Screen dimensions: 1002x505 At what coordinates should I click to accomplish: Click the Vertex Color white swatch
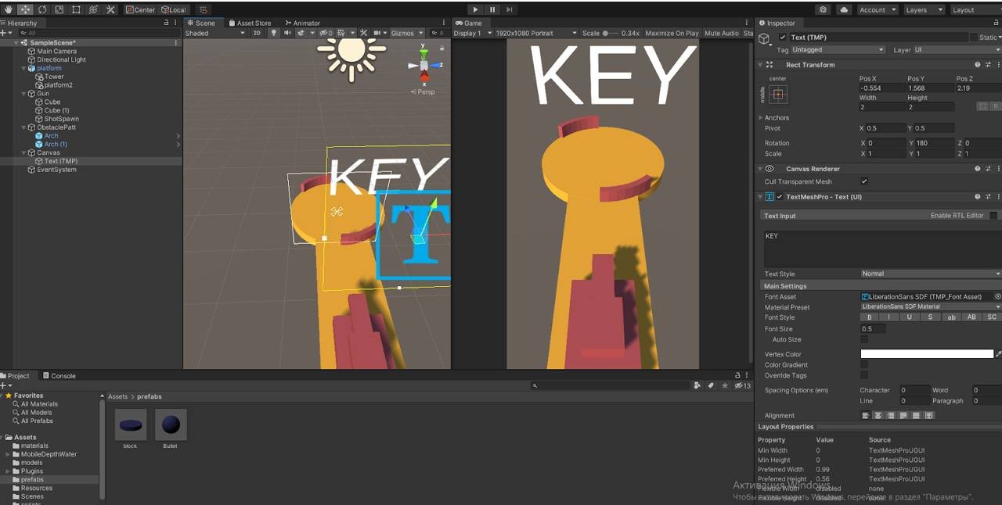(927, 354)
